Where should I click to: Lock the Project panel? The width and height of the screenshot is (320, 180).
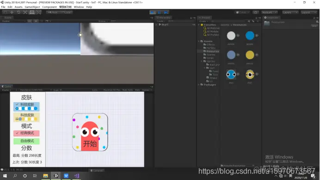click(x=257, y=18)
